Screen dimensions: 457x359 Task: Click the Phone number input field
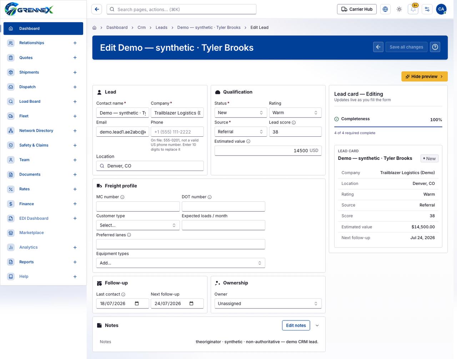pyautogui.click(x=177, y=132)
